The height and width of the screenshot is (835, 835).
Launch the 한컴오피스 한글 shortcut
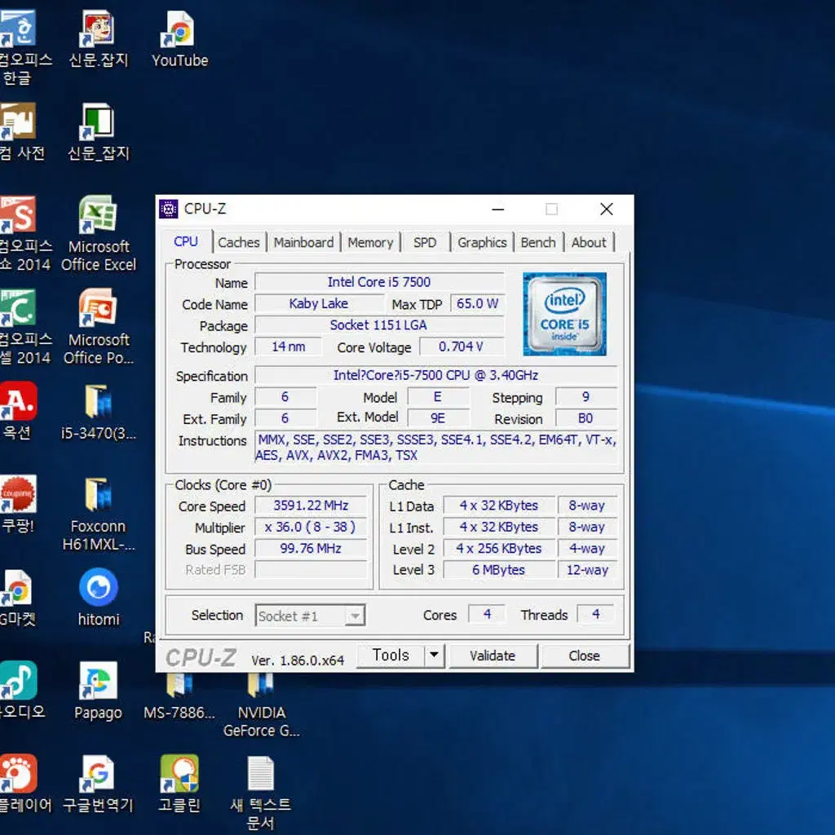point(24,46)
